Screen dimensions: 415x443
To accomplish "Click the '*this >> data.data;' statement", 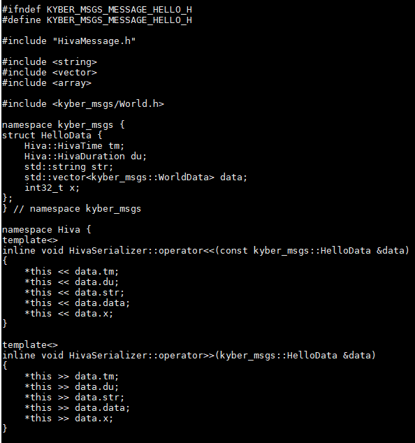I will [77, 407].
